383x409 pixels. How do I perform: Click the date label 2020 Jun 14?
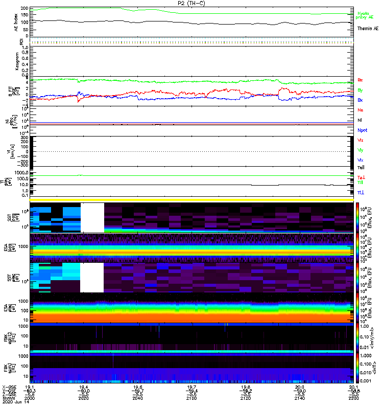point(16,402)
